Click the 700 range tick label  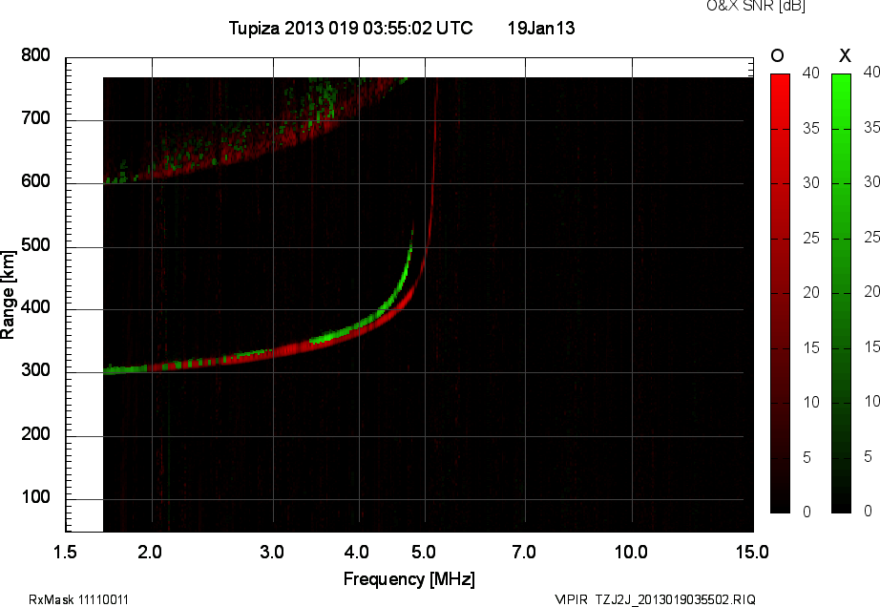tap(35, 118)
